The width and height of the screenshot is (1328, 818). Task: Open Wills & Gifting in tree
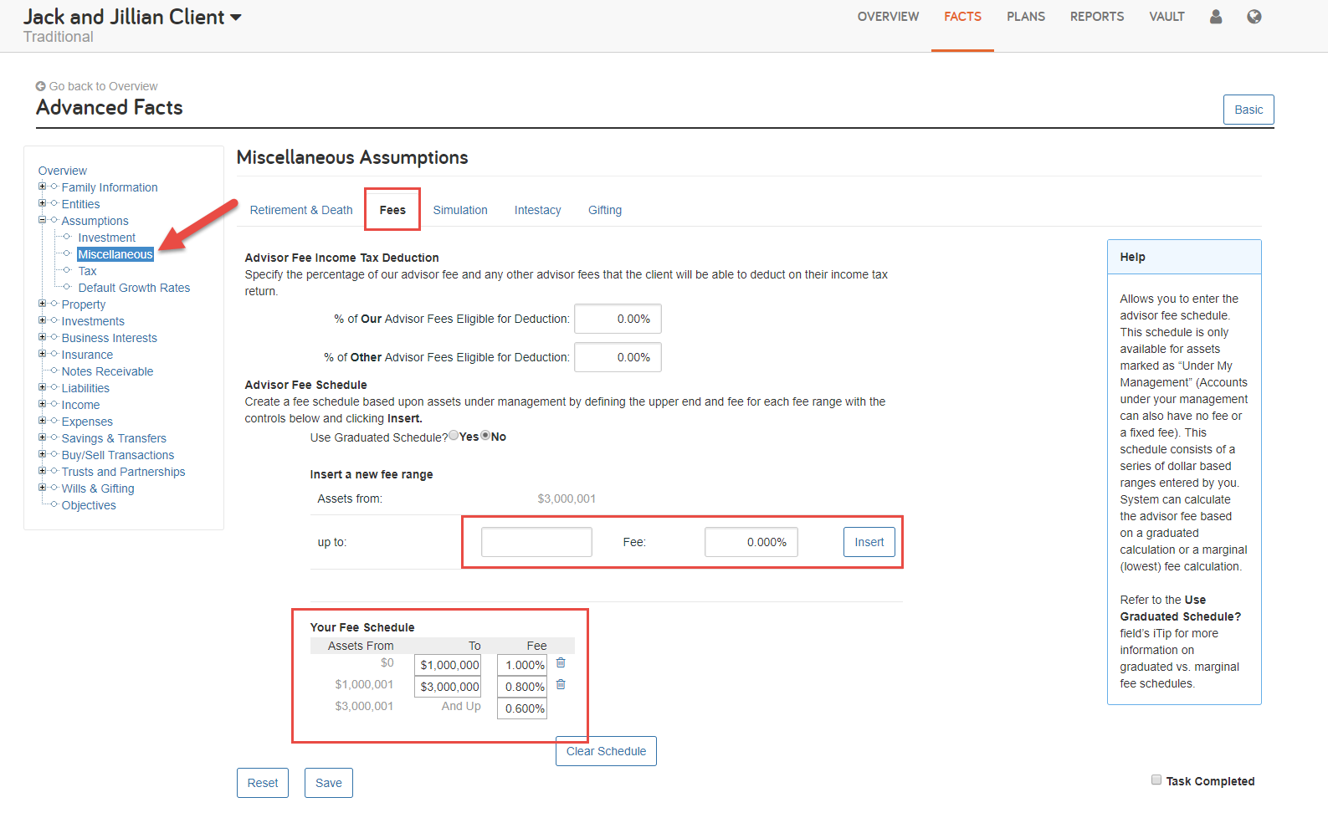coord(98,488)
